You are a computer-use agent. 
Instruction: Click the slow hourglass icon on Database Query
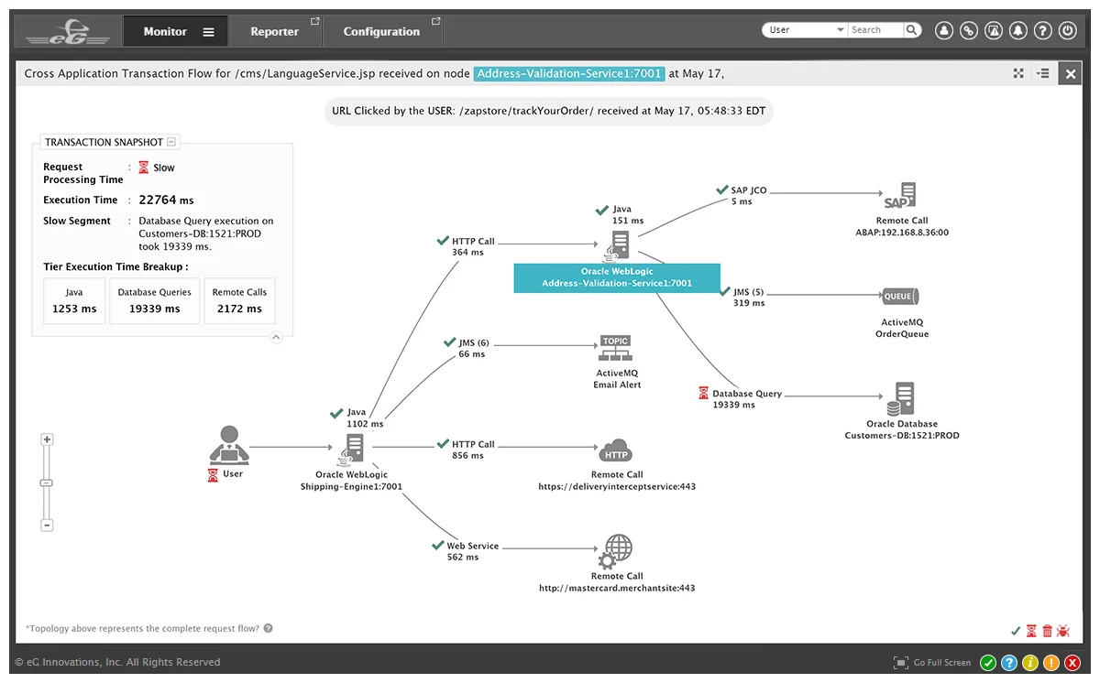pos(704,394)
